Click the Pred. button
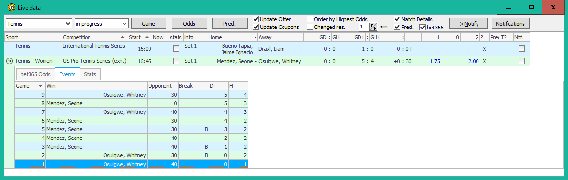Viewport: 568px width, 180px height. tap(230, 24)
